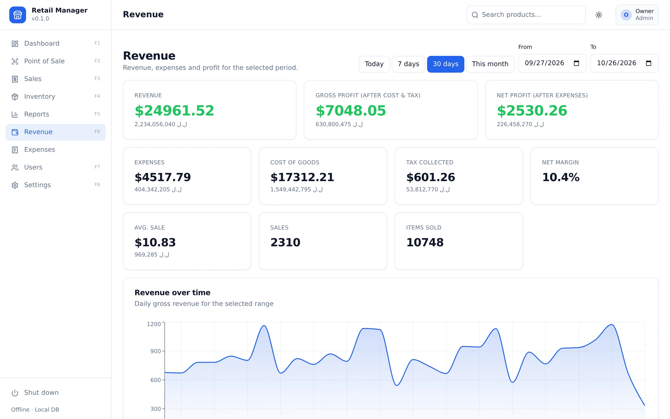
Task: Open the To date calendar picker icon
Action: [x=649, y=63]
